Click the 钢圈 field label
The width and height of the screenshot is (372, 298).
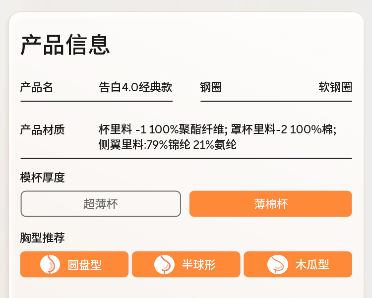point(211,87)
